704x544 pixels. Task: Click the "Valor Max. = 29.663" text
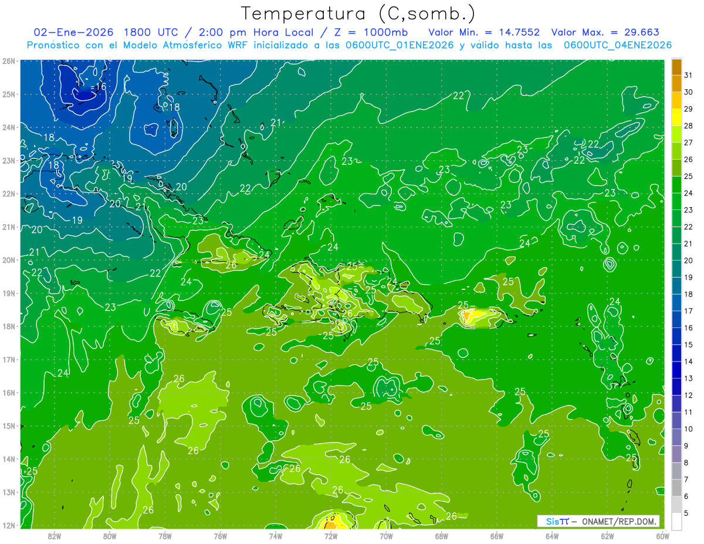tap(606, 32)
